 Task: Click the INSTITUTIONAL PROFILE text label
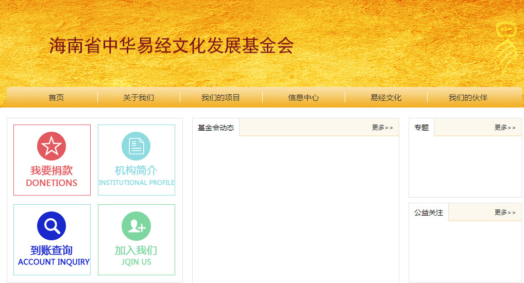136,183
